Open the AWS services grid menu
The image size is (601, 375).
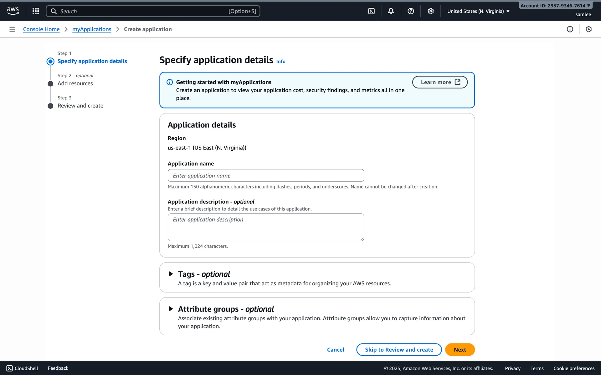[x=36, y=11]
